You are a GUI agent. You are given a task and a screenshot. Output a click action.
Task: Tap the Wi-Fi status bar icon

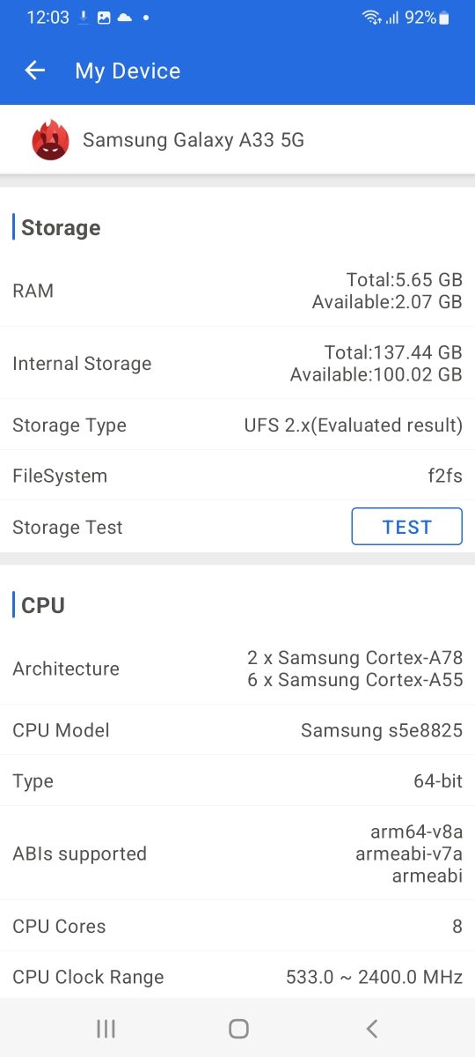(x=371, y=18)
